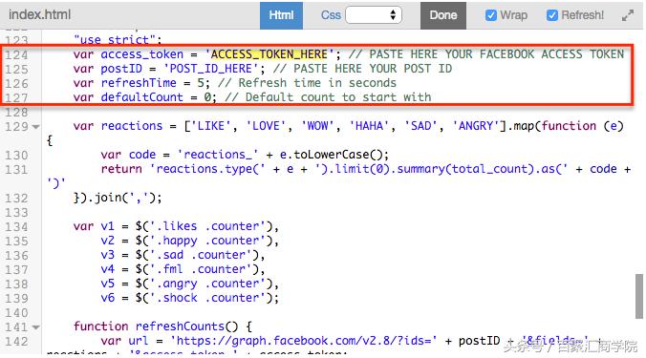
Task: Click the graph.facebook.com URL string
Action: (x=303, y=341)
